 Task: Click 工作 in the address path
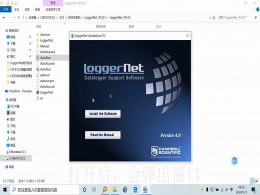(61, 17)
